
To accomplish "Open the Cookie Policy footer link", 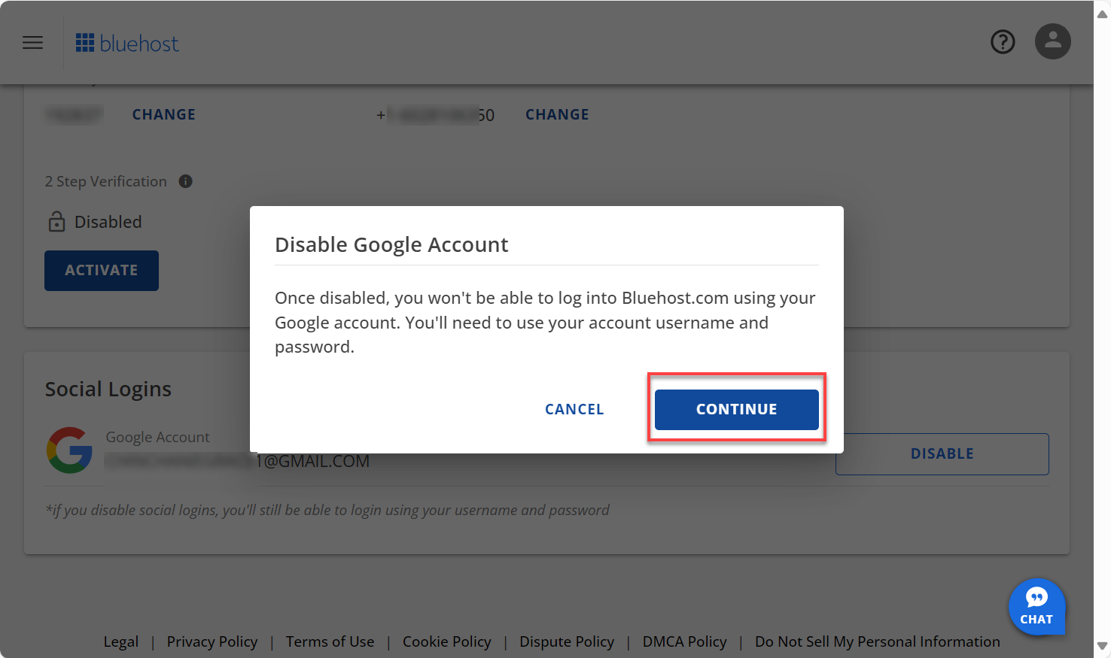I will click(447, 641).
